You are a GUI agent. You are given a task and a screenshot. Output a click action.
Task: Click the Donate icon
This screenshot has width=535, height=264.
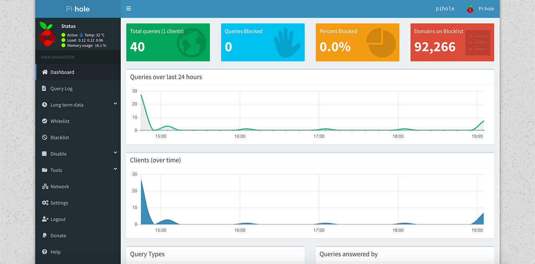tap(45, 235)
